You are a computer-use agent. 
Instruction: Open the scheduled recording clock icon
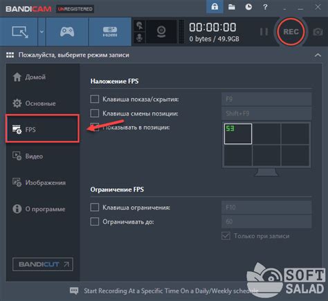pos(248,7)
